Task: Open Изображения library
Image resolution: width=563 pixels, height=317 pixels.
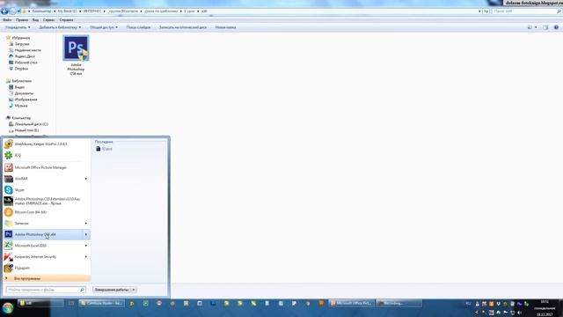Action: [x=23, y=100]
